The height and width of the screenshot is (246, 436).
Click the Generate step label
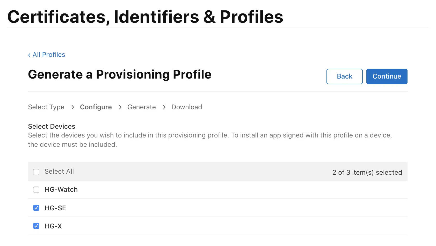142,107
